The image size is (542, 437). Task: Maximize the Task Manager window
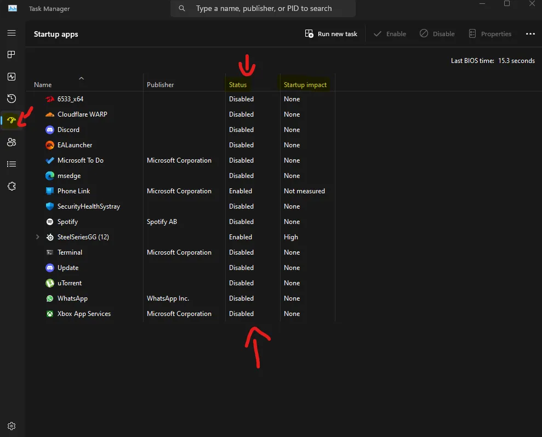pyautogui.click(x=507, y=3)
